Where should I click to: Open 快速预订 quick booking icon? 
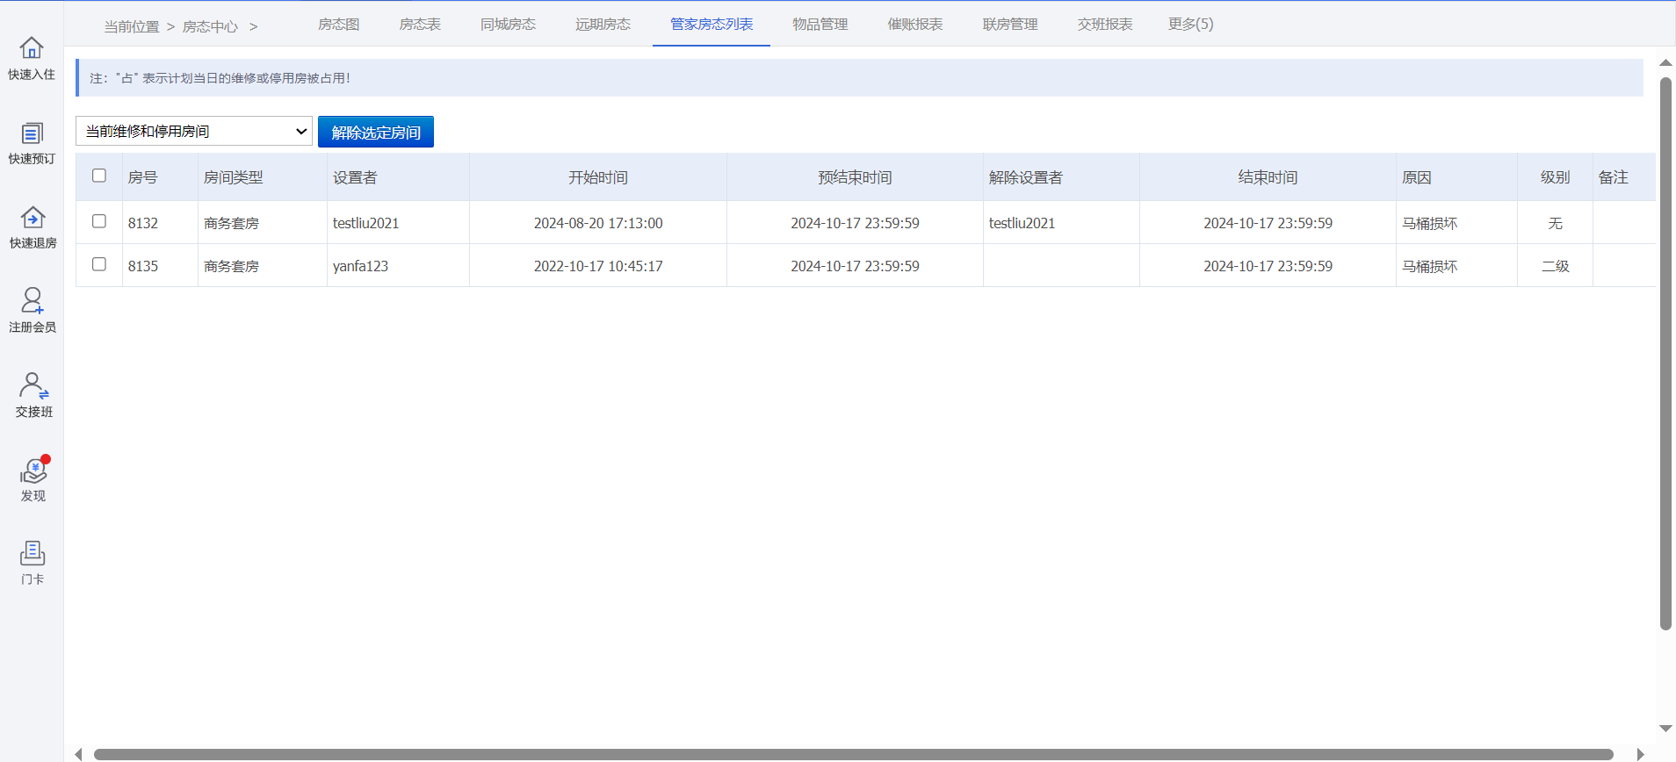pos(32,143)
